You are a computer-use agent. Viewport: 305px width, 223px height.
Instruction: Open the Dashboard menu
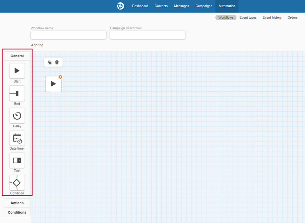click(x=140, y=6)
